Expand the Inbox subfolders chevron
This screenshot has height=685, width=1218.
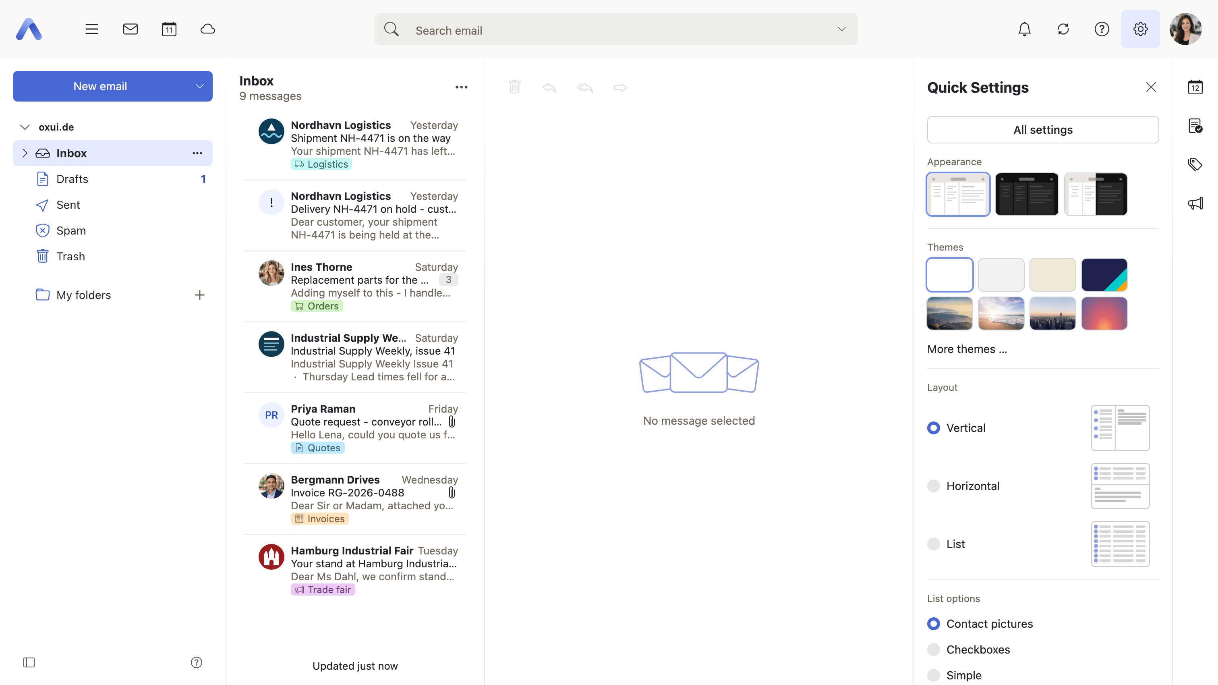25,153
